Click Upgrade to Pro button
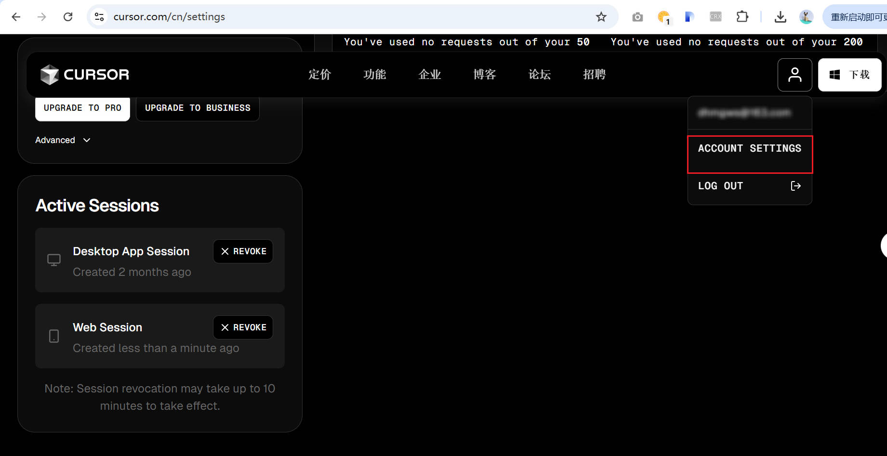887x456 pixels. [x=82, y=108]
